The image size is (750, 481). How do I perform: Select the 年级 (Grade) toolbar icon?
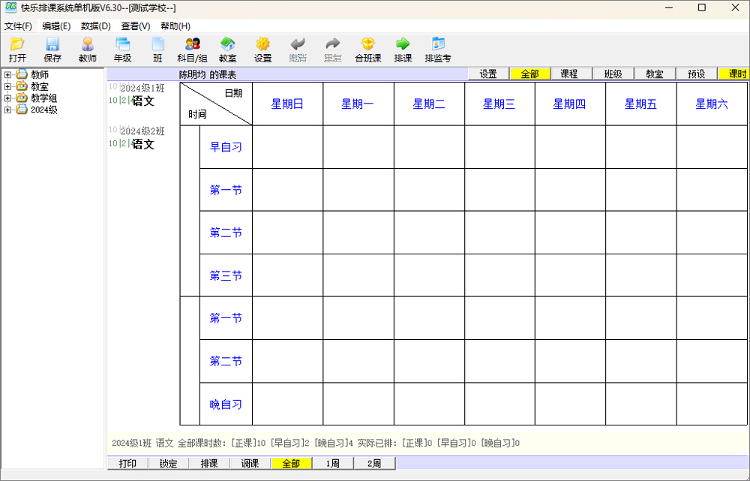point(122,50)
